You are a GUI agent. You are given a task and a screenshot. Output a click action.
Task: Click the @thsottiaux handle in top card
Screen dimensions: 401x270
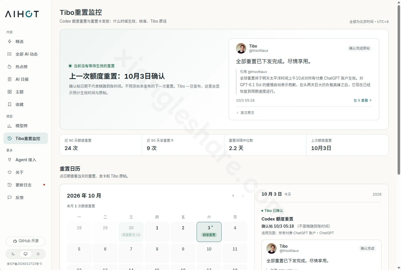coord(259,51)
